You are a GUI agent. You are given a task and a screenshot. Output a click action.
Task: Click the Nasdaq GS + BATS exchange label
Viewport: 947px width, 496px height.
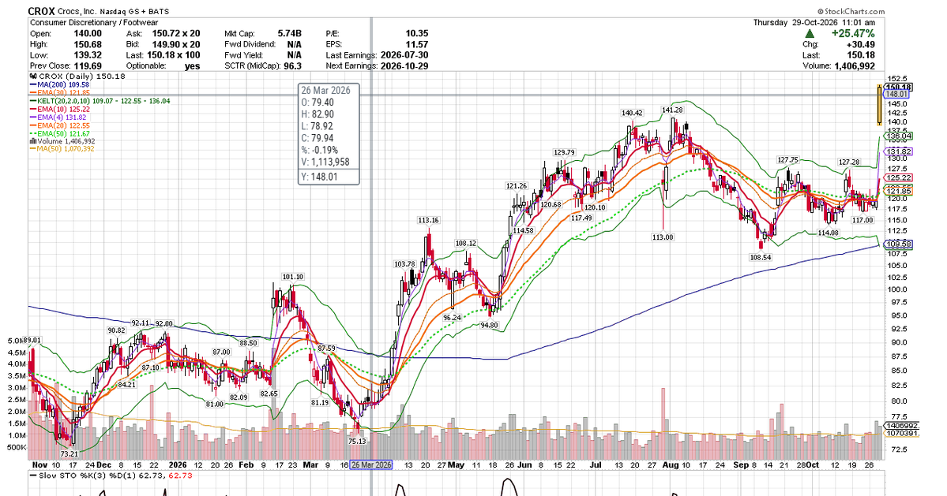coord(134,12)
